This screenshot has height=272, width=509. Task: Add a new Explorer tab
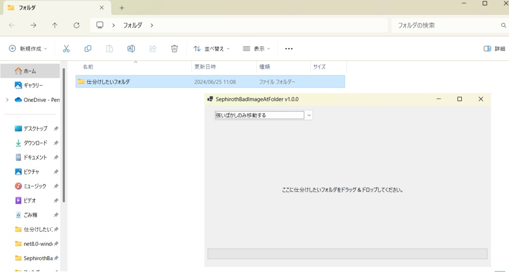122,8
